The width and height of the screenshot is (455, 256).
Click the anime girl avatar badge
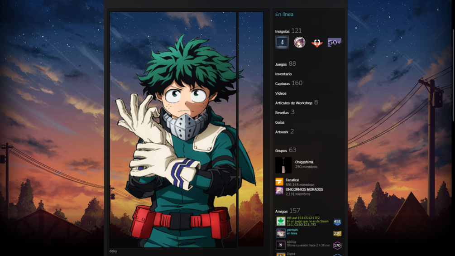pyautogui.click(x=299, y=43)
